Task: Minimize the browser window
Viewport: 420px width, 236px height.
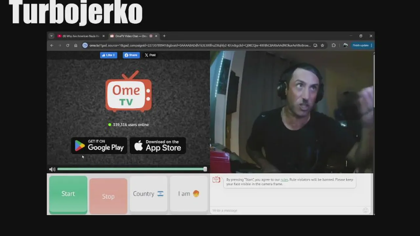Action: [351, 36]
